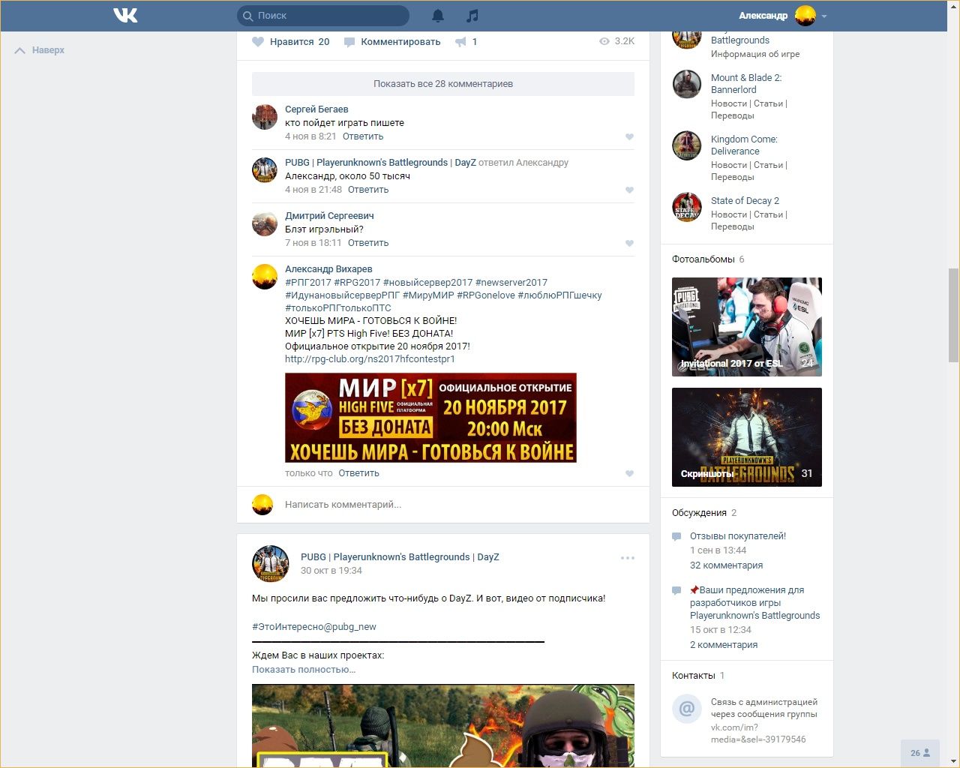Open the Обсуждения section header
This screenshot has height=768, width=960.
pyautogui.click(x=699, y=513)
